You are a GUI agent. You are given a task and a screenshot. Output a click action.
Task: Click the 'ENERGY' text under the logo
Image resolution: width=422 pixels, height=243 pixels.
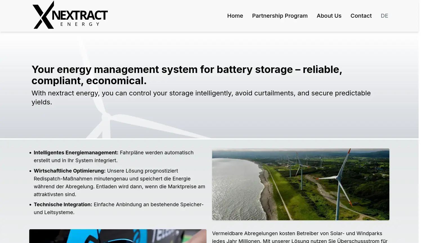pos(80,24)
